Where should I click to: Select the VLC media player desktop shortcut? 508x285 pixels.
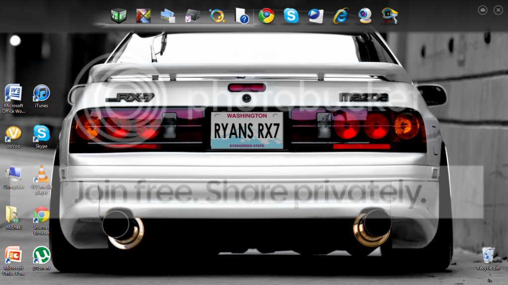tap(42, 180)
